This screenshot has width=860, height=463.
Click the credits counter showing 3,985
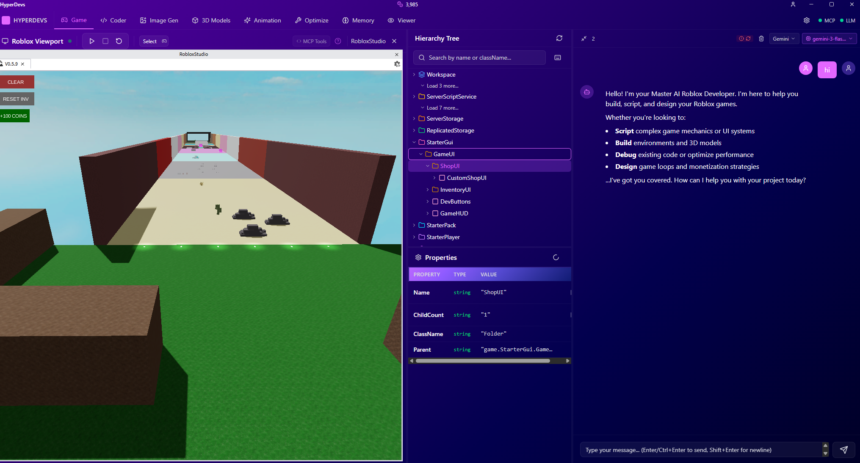tap(408, 4)
